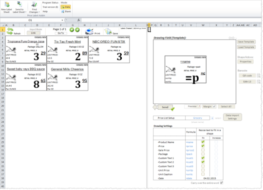Image resolution: width=263 pixels, height=190 pixels.
Task: Toggle Fit checkbox for Product Name
Action: pyautogui.click(x=203, y=142)
